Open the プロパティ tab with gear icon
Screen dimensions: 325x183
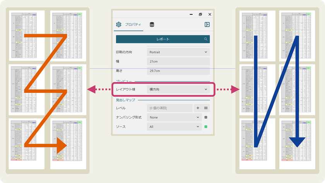128,24
